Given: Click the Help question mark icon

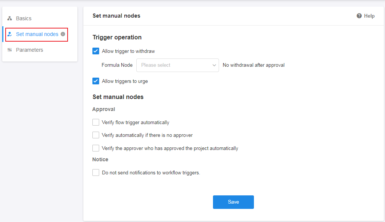Looking at the screenshot, I should (359, 16).
